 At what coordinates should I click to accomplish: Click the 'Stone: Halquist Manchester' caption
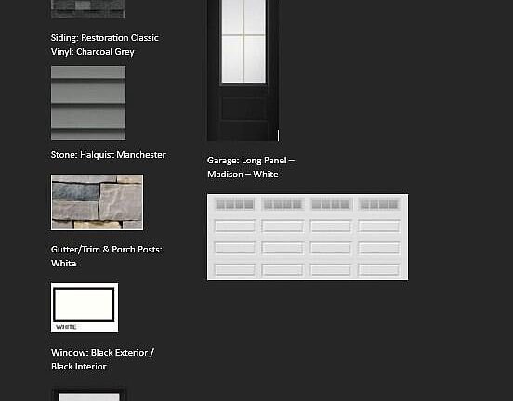(109, 155)
